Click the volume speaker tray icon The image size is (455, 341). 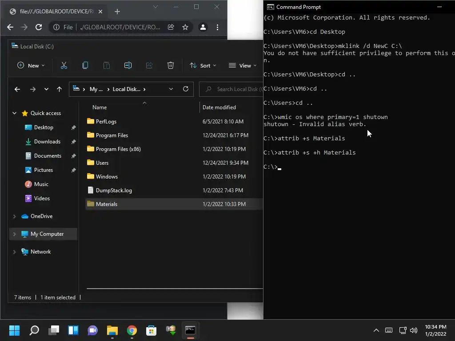(414, 330)
